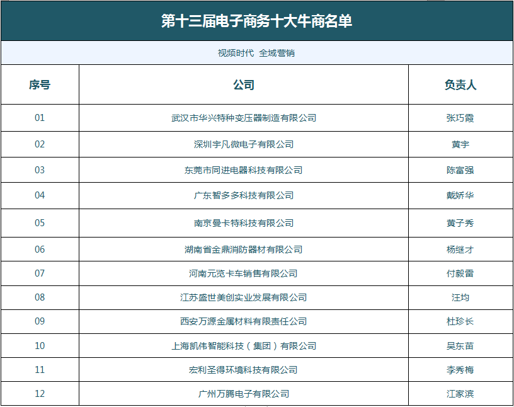Select 江苏盛世美创实业发展有限公司
The width and height of the screenshot is (514, 407).
tap(244, 297)
